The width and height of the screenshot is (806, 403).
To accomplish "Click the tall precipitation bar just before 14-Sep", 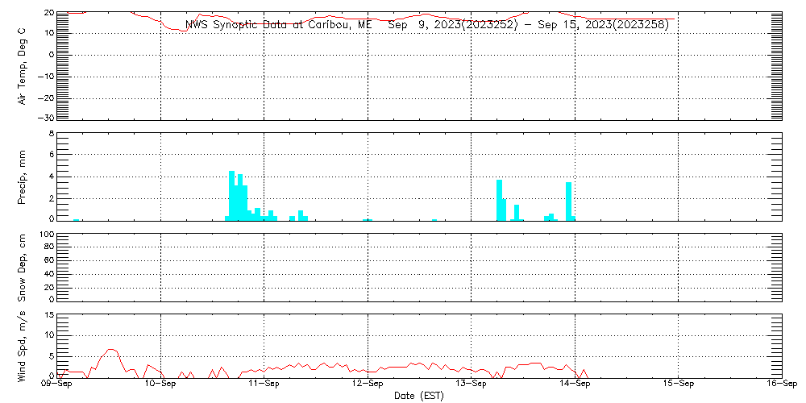I will tap(568, 200).
